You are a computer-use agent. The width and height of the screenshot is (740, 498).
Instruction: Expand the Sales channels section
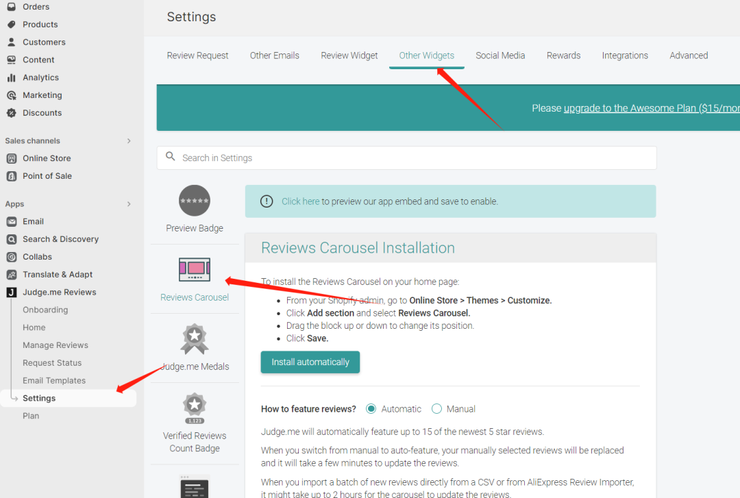(x=129, y=140)
